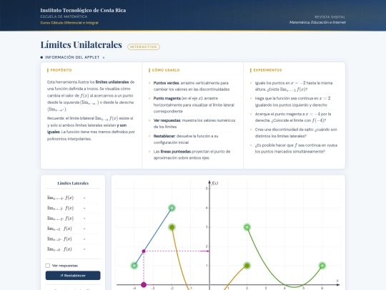Click the filled green point at x=-2, y=3
386x290 pixels.
coord(172,227)
